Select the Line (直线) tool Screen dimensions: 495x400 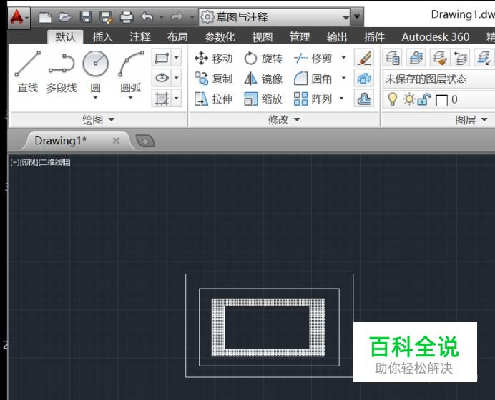pyautogui.click(x=28, y=72)
